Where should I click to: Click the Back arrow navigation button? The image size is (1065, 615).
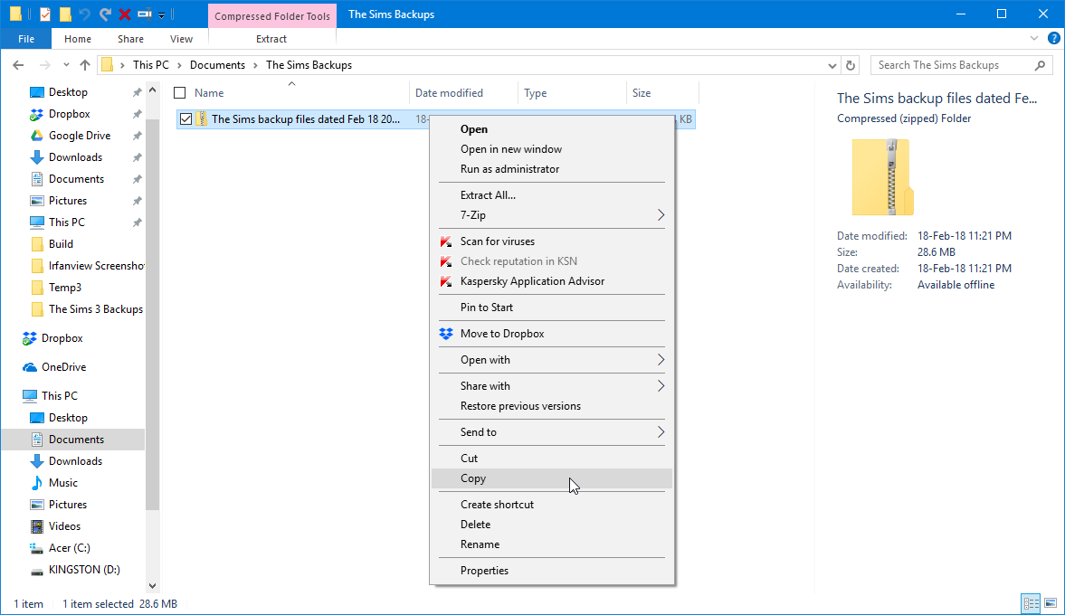(18, 65)
